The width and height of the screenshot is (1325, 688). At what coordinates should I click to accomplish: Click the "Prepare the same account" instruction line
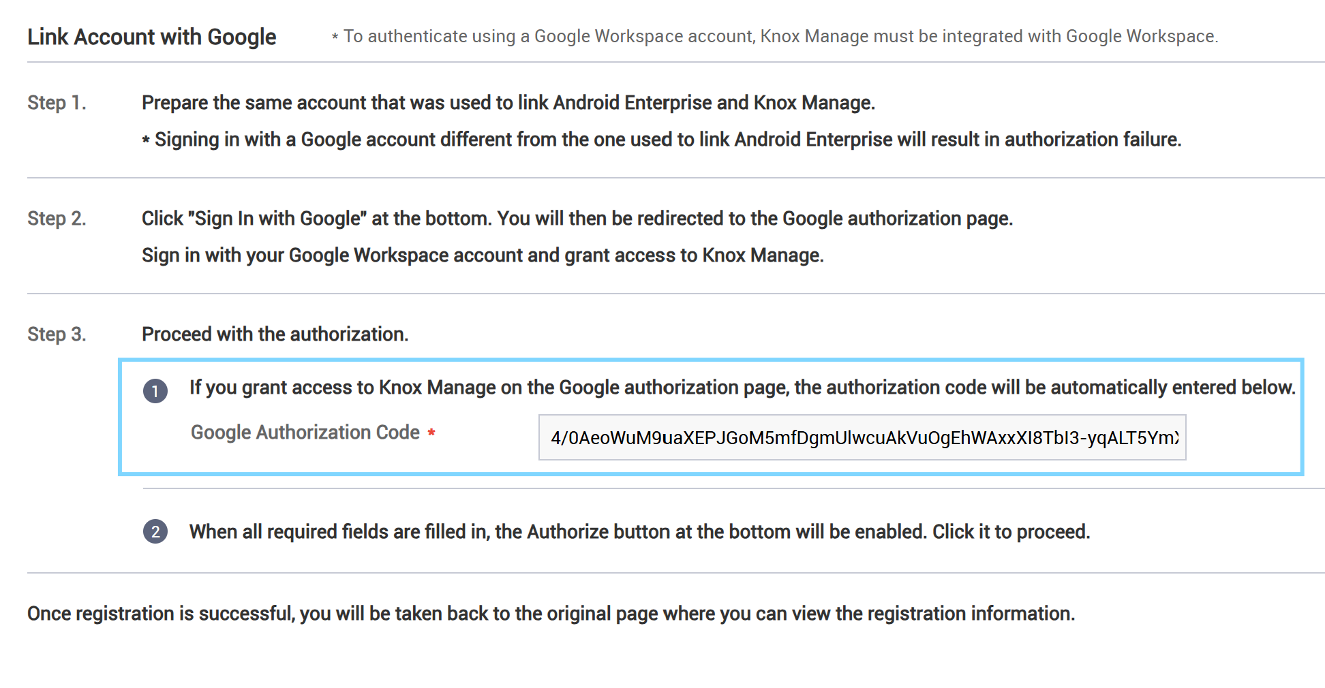pyautogui.click(x=508, y=103)
